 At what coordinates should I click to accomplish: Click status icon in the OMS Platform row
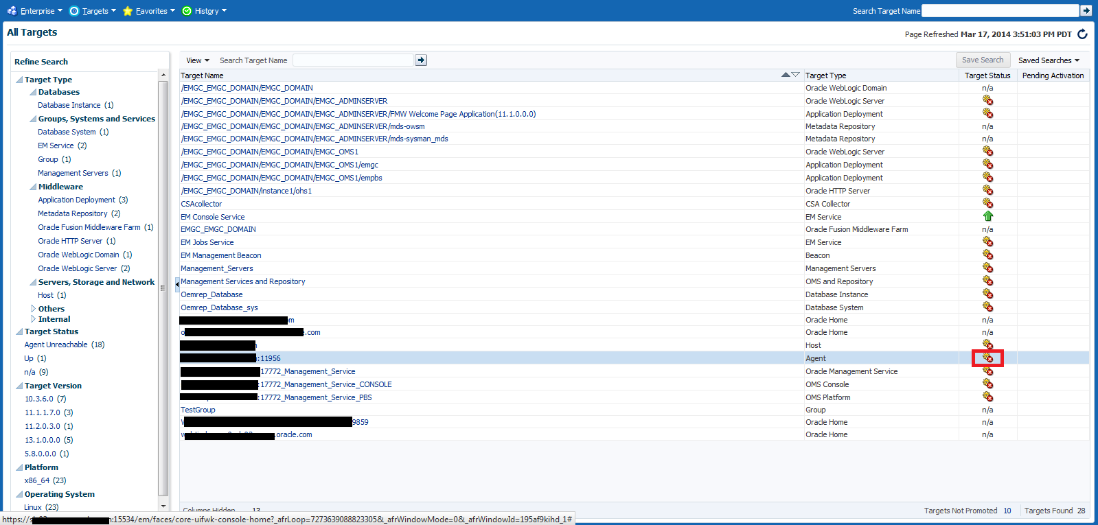[x=987, y=397]
